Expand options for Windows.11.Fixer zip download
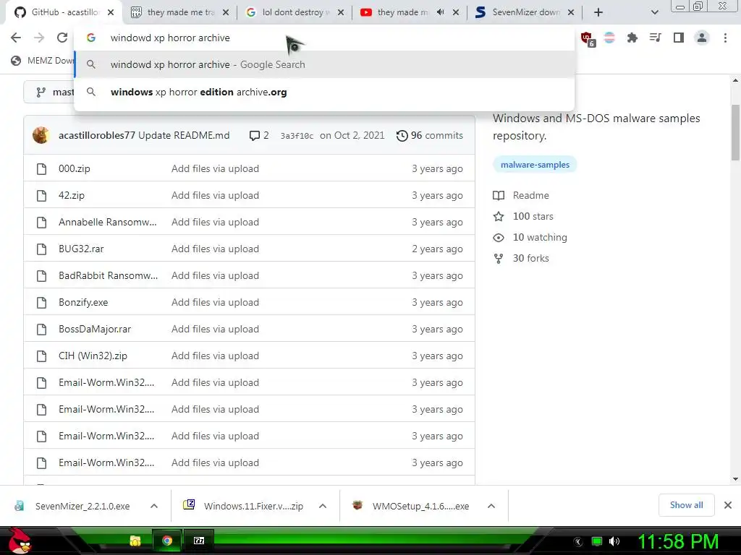The width and height of the screenshot is (741, 555). [323, 506]
